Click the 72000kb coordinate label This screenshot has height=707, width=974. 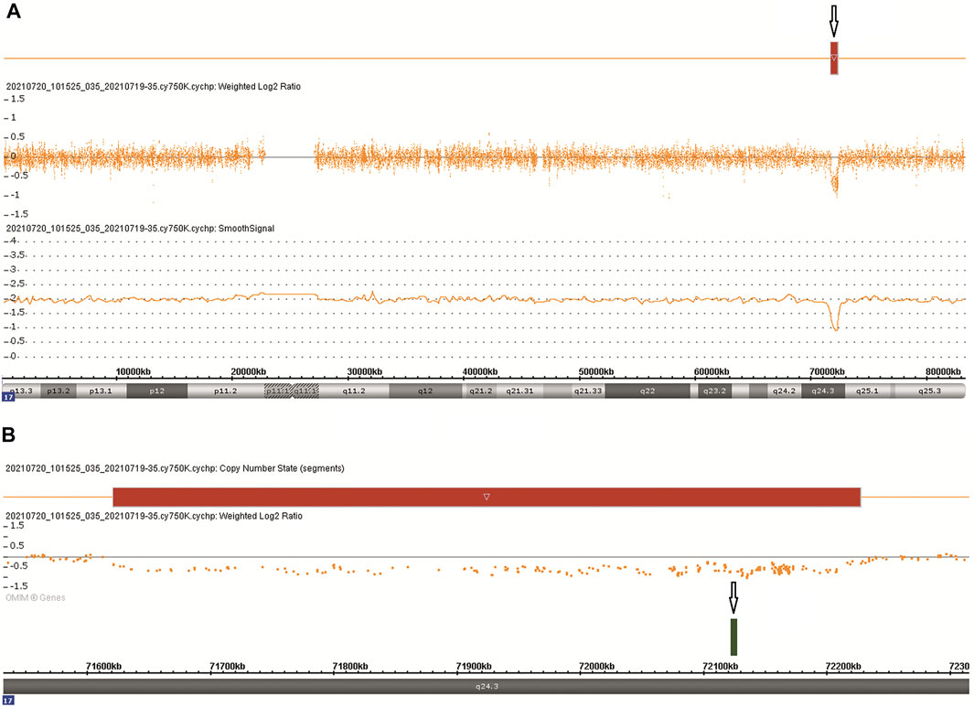point(597,666)
